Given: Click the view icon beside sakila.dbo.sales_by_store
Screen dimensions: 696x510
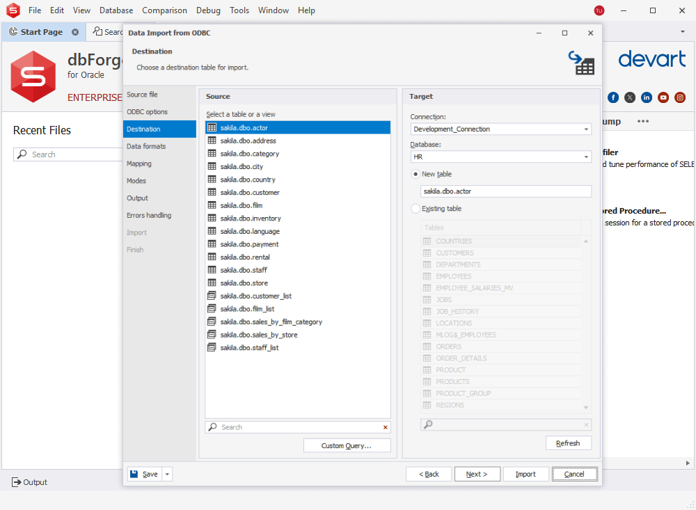Looking at the screenshot, I should (212, 334).
